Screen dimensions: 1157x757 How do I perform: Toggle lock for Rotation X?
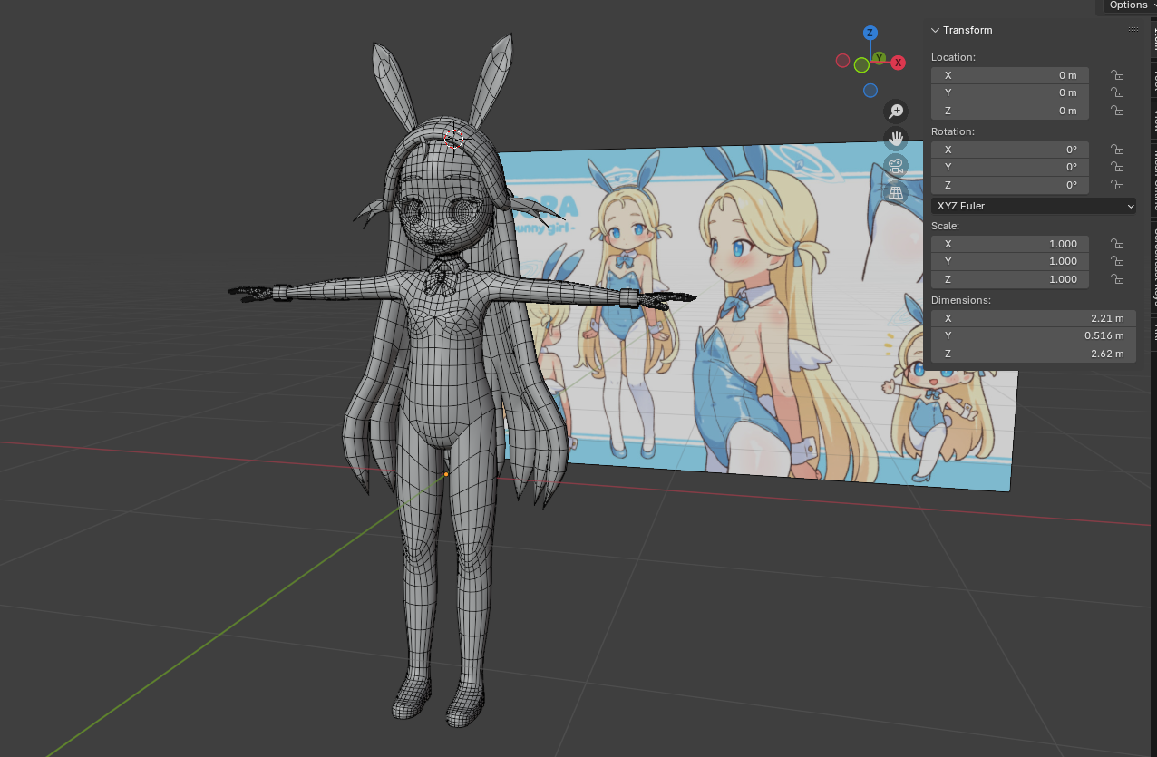click(1118, 150)
